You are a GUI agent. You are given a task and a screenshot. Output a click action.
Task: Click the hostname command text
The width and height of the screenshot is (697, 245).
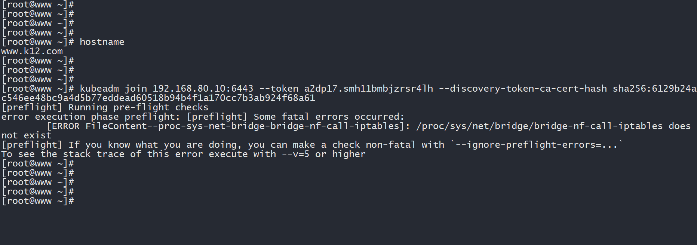102,42
